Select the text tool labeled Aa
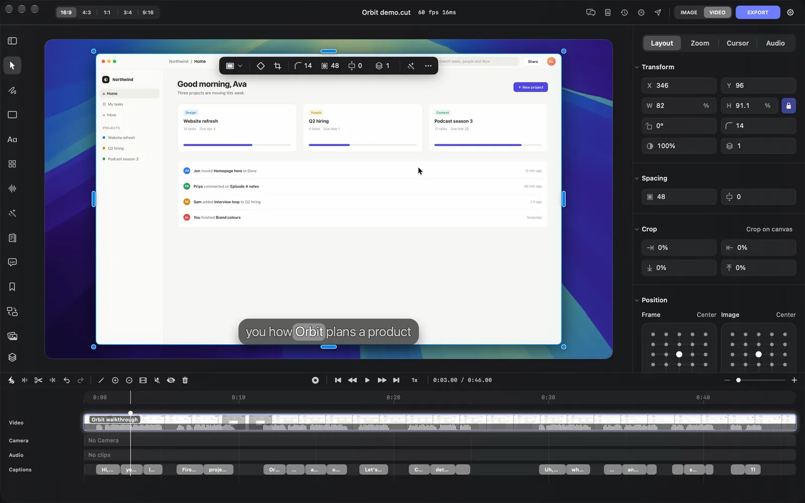This screenshot has height=503, width=805. (x=12, y=139)
